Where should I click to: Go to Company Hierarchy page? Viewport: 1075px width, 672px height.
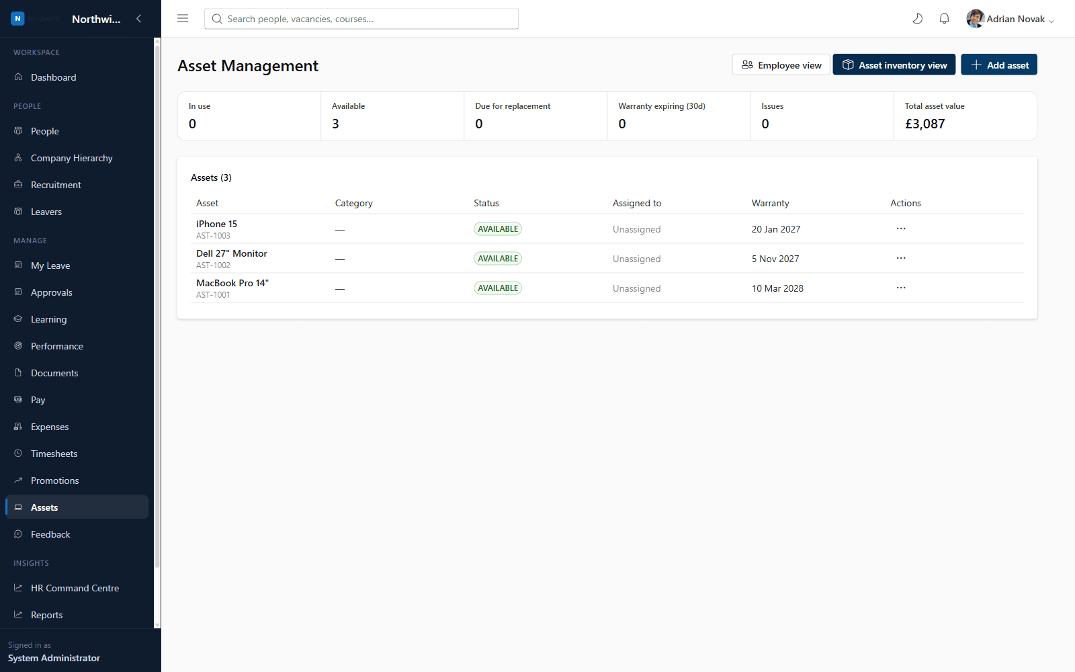77,158
